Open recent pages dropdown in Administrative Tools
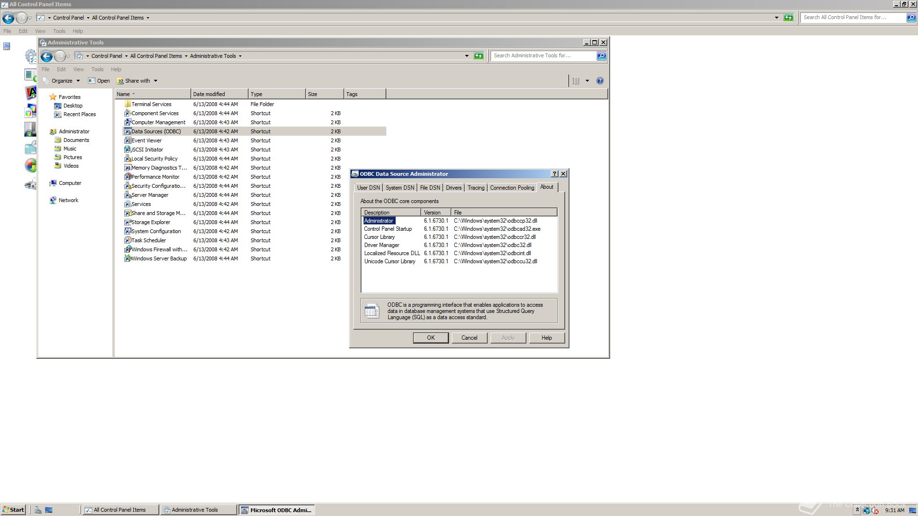 pyautogui.click(x=68, y=56)
